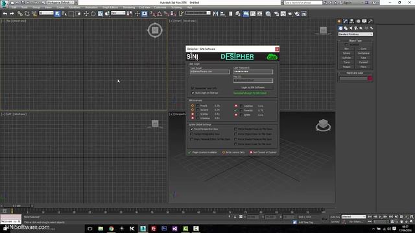415x233 pixels.
Task: Open the Rendering menu
Action: [129, 7]
